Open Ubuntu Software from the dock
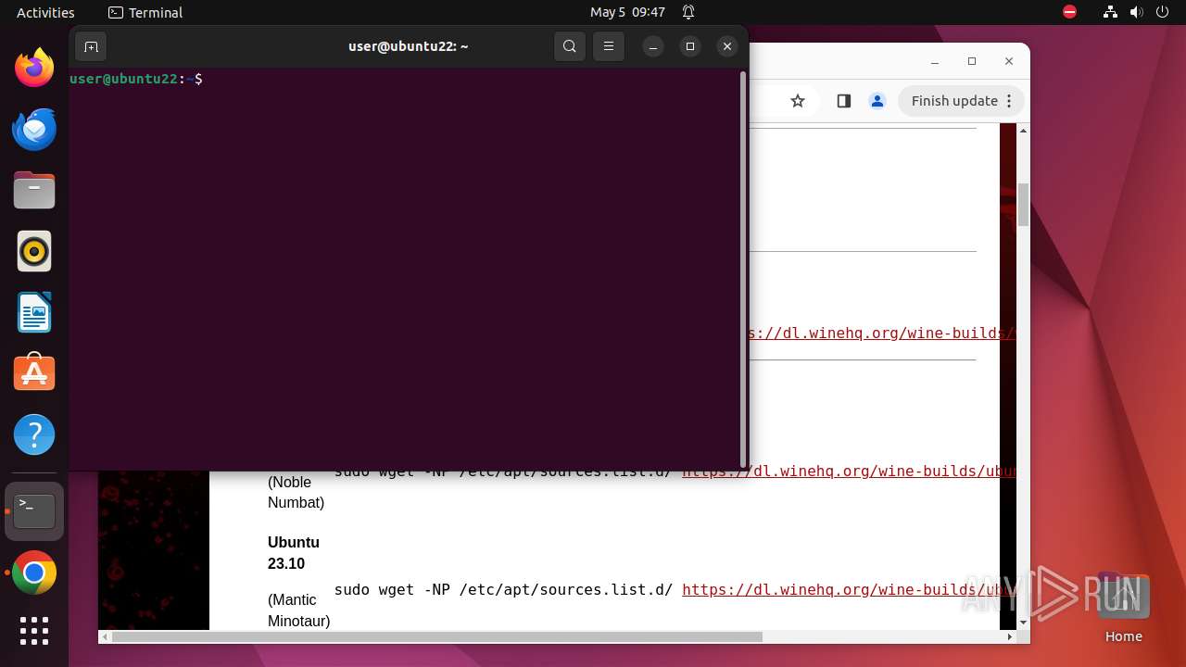This screenshot has height=667, width=1186. (x=34, y=372)
